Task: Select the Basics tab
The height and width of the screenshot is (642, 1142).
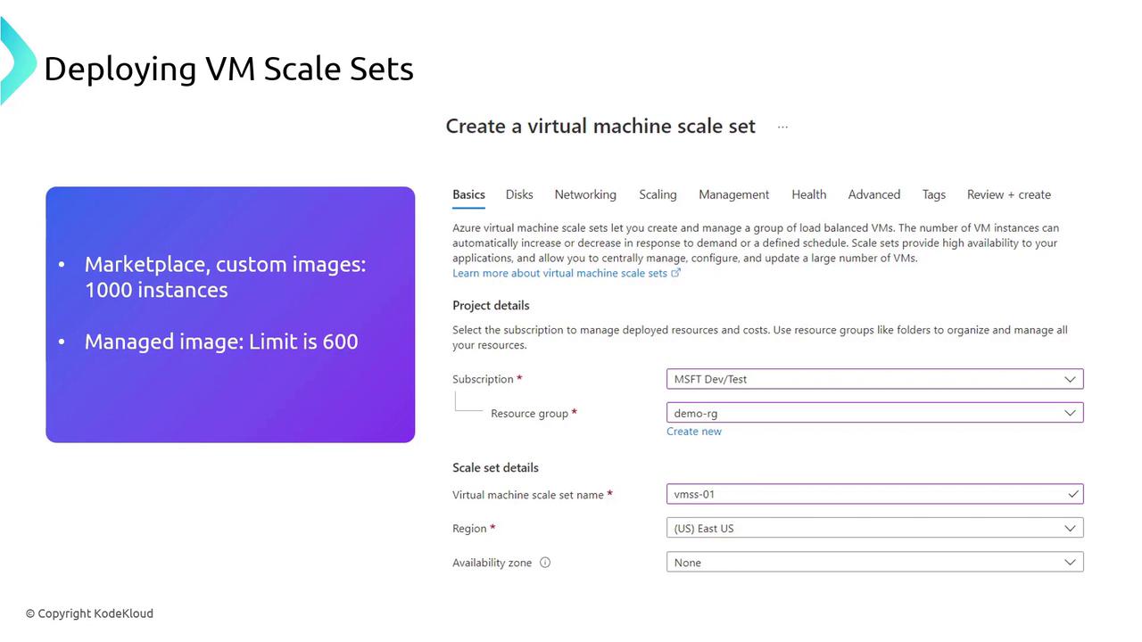Action: pos(468,194)
